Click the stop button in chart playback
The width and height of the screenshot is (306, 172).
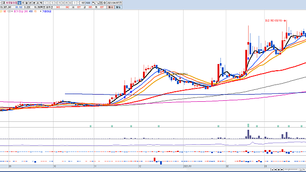279,170
